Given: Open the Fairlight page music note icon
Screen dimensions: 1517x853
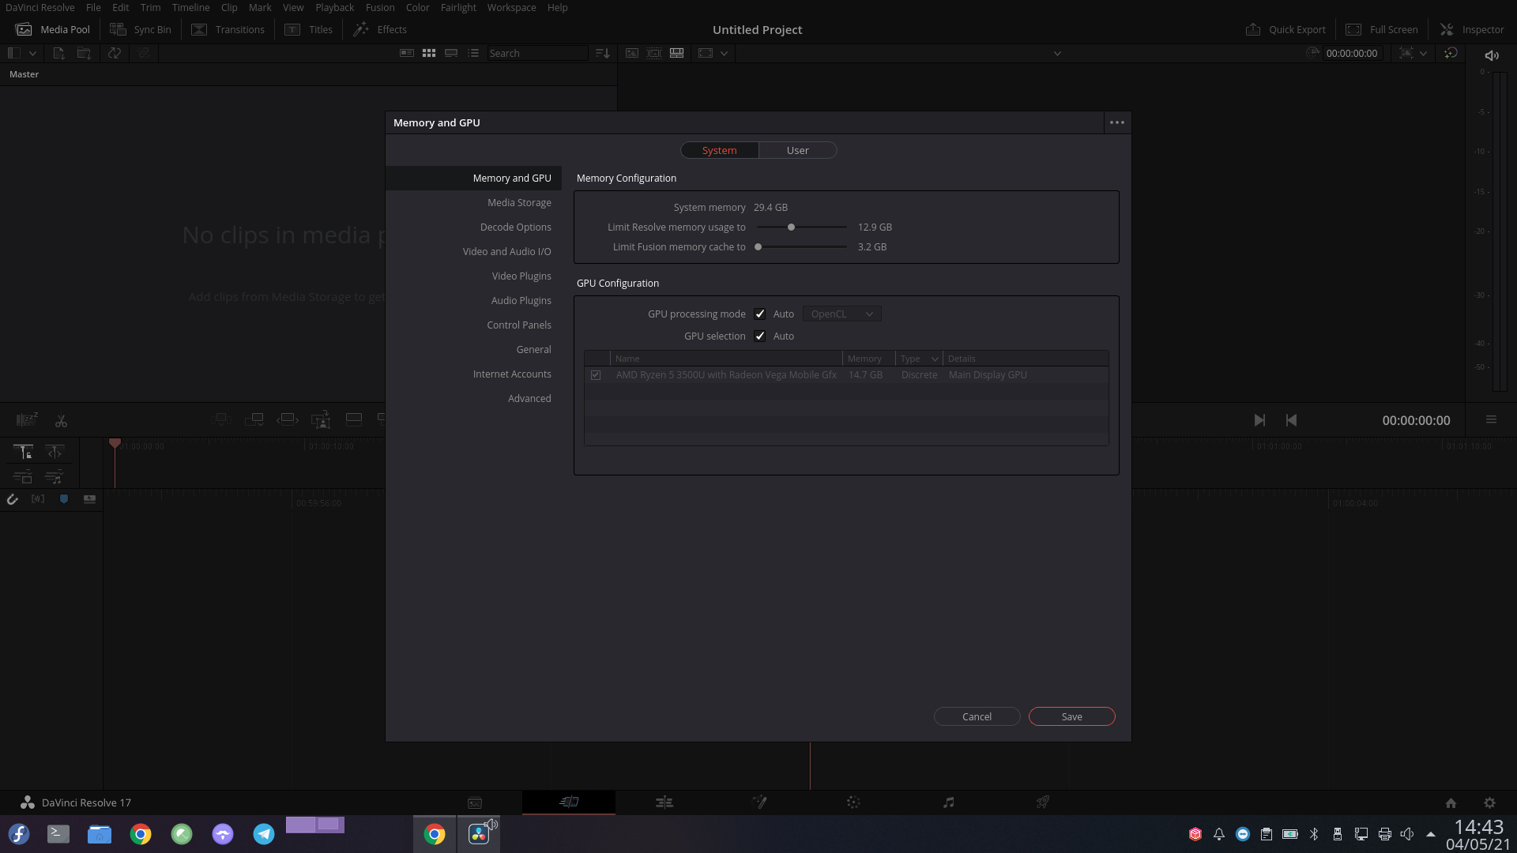Looking at the screenshot, I should [948, 802].
